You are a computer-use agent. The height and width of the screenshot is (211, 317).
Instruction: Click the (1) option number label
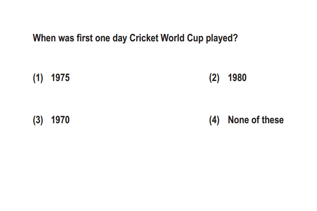tap(38, 78)
